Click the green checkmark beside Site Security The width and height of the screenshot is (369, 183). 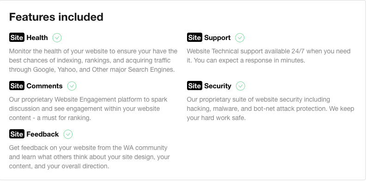(241, 86)
